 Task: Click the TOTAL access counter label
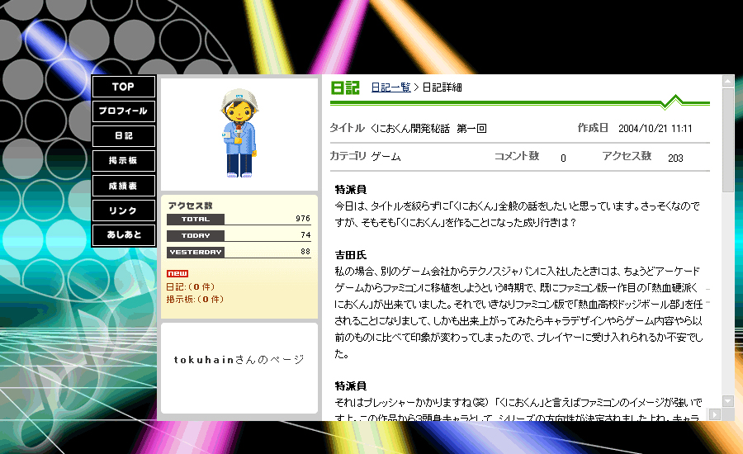pyautogui.click(x=196, y=220)
